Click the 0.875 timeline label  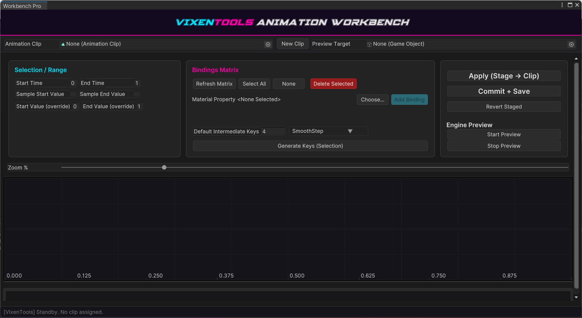(510, 276)
